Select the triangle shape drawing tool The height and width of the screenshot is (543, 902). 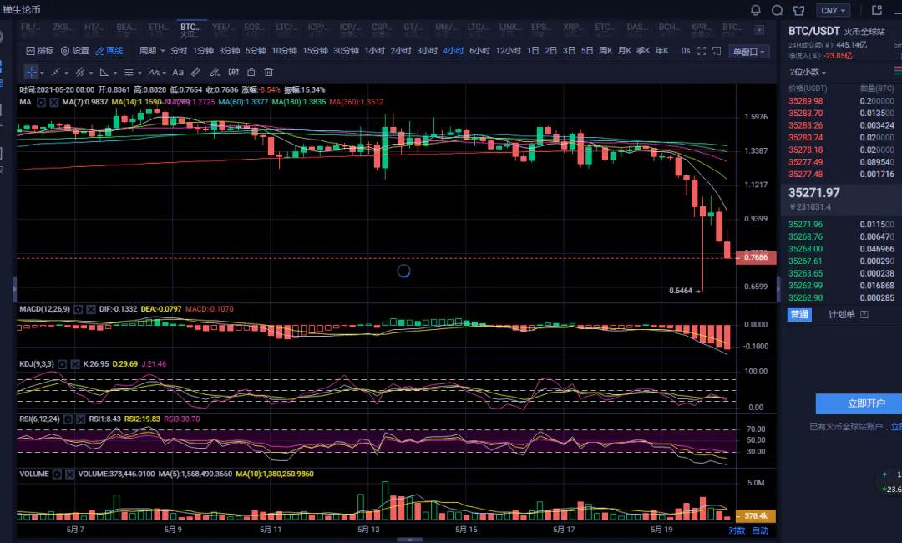(104, 72)
